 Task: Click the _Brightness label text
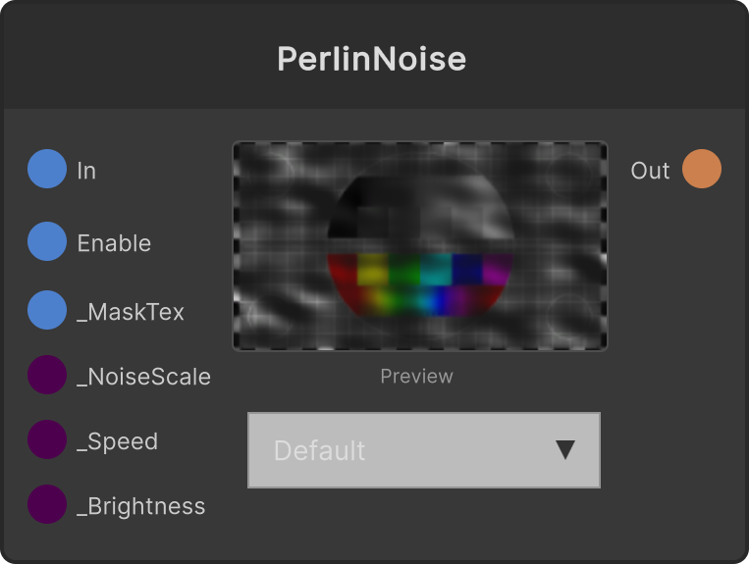[x=141, y=506]
